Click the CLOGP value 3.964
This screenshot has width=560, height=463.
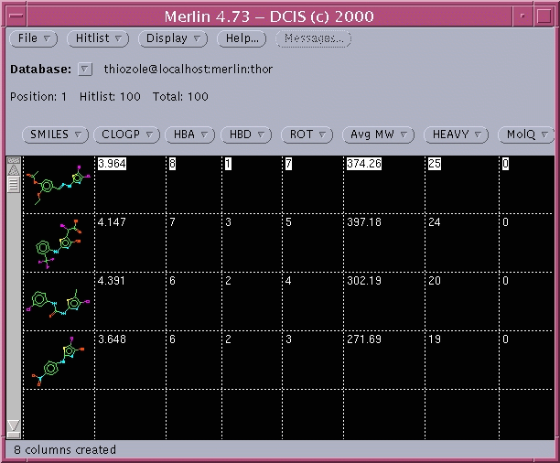tap(112, 164)
